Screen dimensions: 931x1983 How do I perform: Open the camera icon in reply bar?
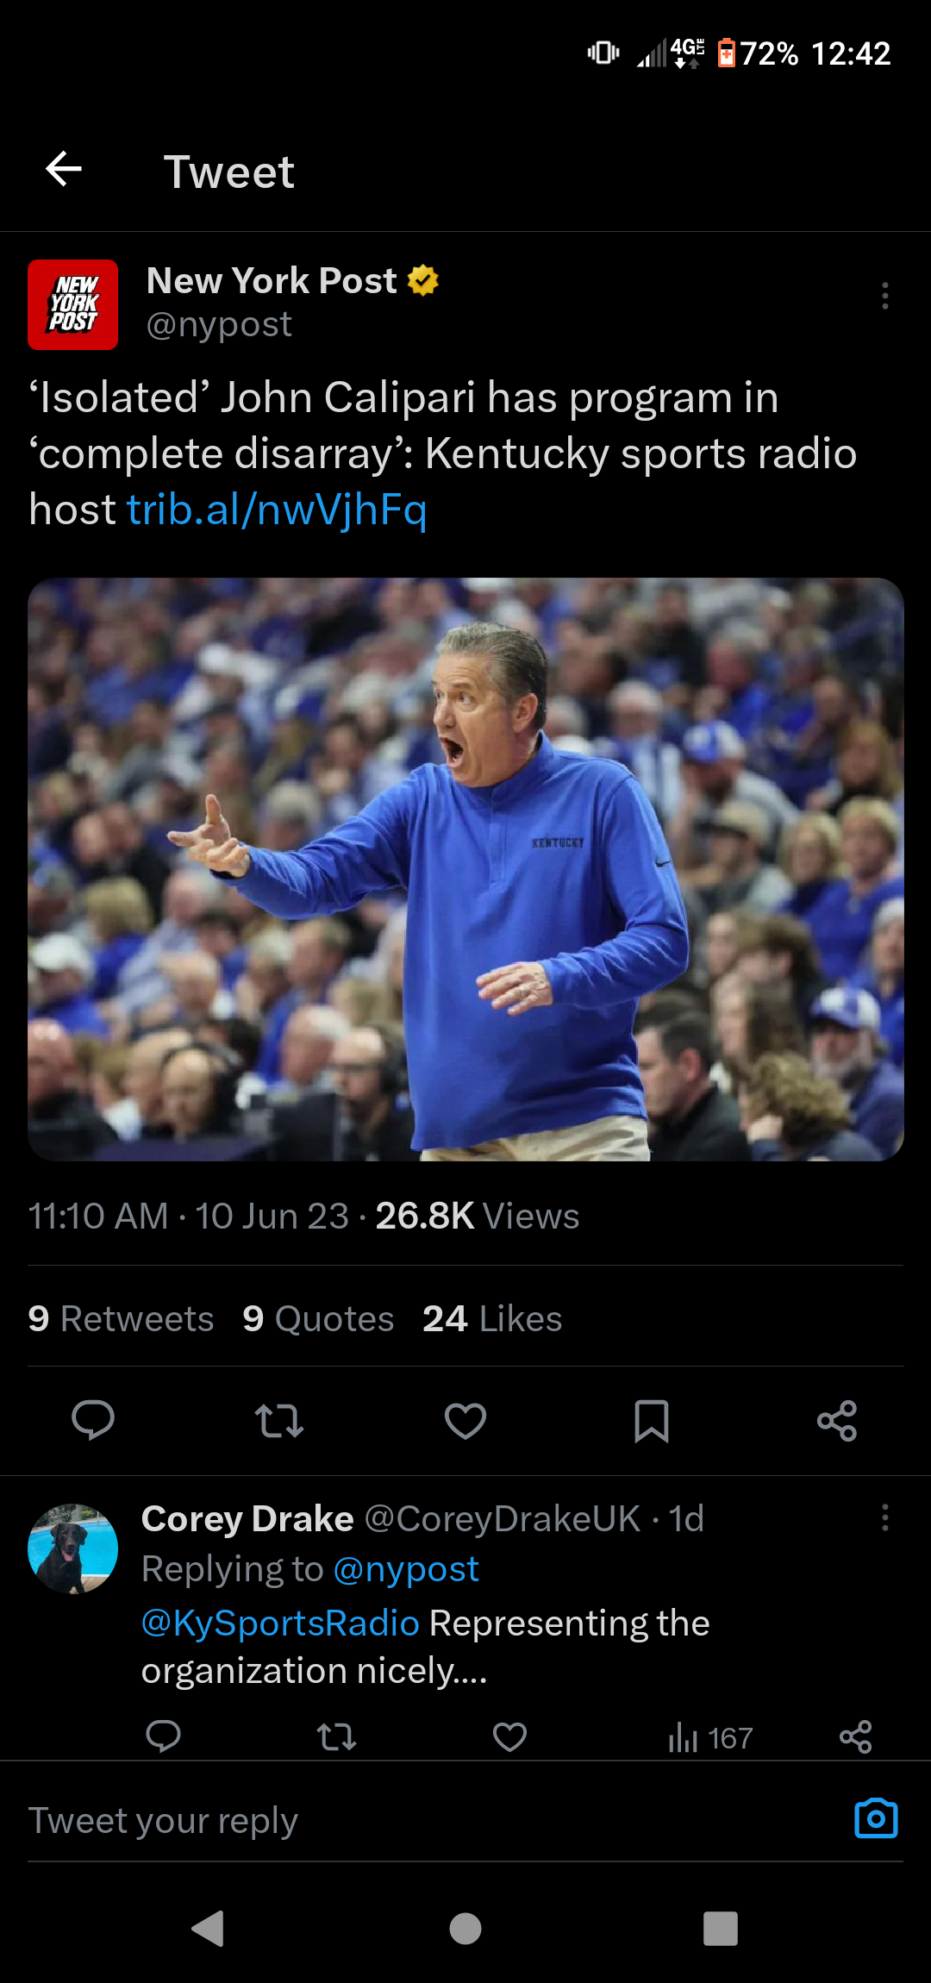pyautogui.click(x=876, y=1818)
